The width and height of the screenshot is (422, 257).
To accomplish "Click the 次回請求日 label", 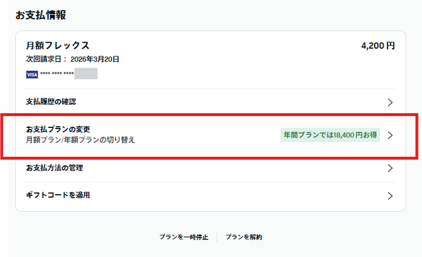I will pos(46,59).
